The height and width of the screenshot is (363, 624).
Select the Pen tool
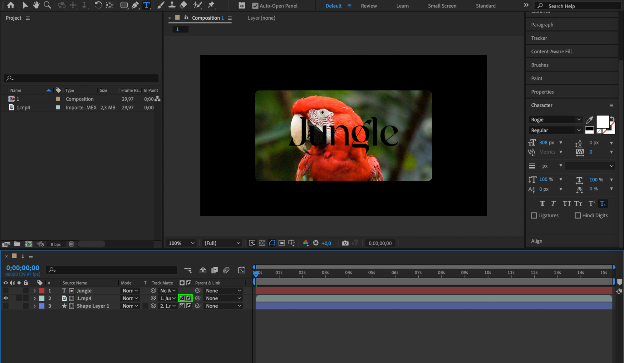pos(135,5)
